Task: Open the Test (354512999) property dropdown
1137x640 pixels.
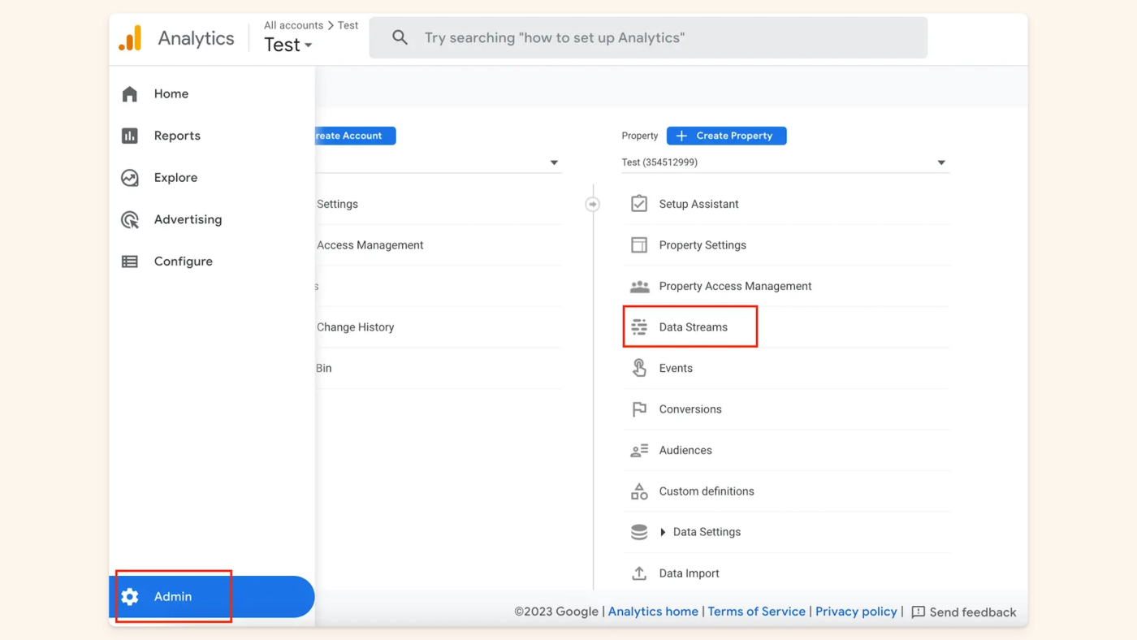Action: click(785, 162)
